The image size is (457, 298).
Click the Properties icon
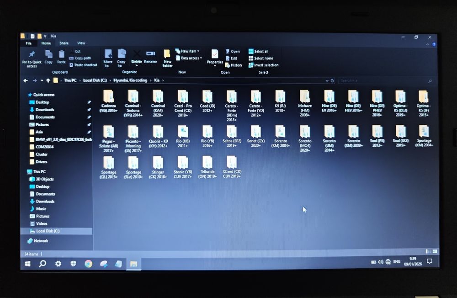point(215,54)
